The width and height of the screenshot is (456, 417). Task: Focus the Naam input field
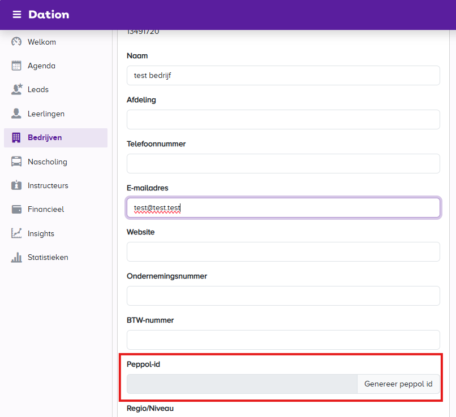[283, 75]
